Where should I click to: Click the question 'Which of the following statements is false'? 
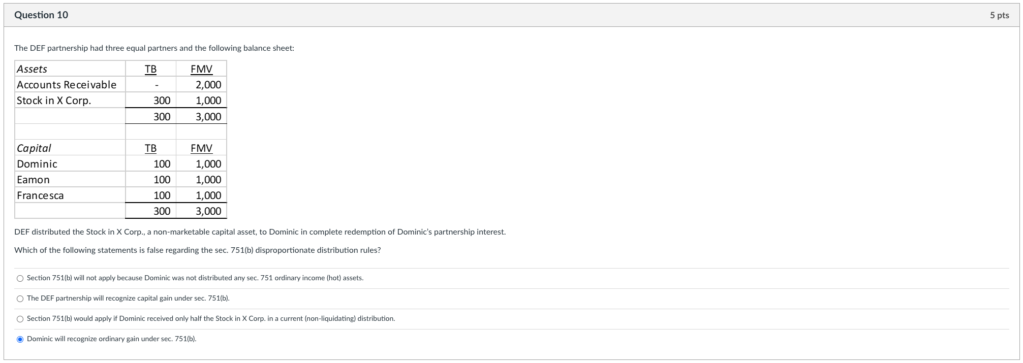tap(197, 250)
